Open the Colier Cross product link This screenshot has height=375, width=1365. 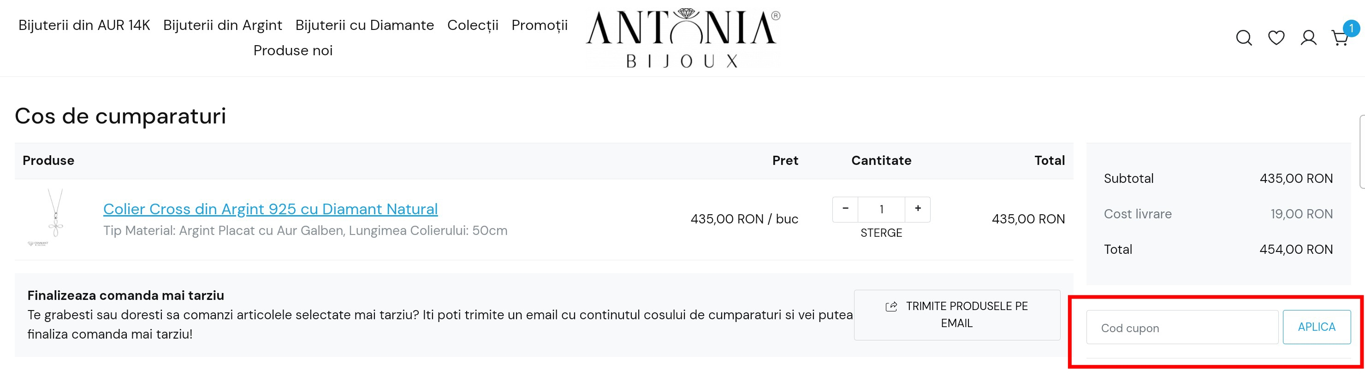pos(270,209)
